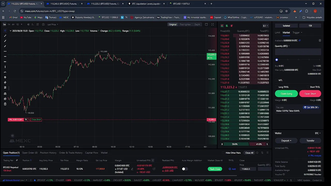The height and width of the screenshot is (186, 331).
Task: Open order book precision 0.1 dropdown
Action: (265, 26)
